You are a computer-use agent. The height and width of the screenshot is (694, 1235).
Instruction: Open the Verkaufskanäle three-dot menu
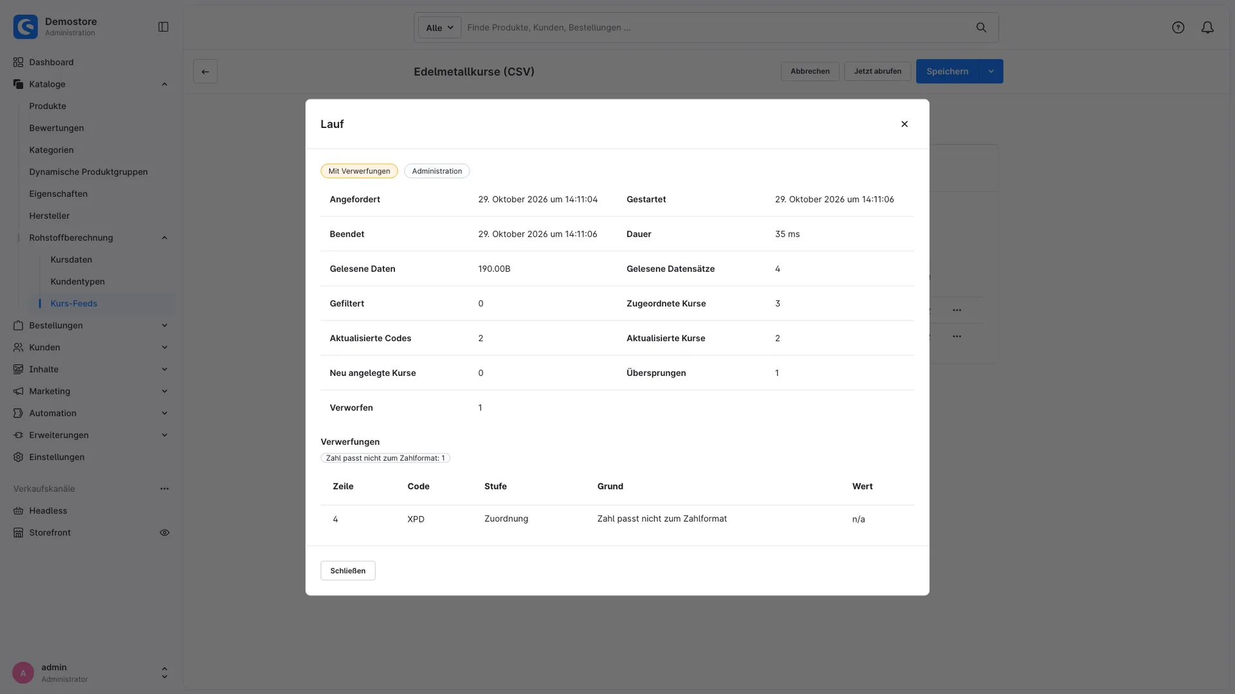point(165,489)
